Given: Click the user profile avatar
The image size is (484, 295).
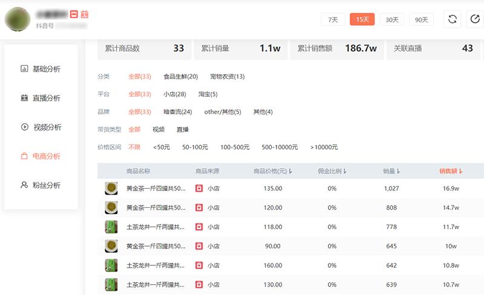Looking at the screenshot, I should click(16, 19).
